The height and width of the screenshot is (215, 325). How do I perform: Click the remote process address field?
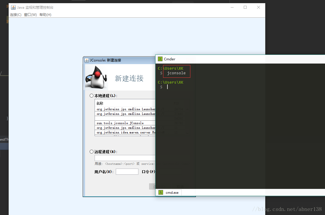125,158
